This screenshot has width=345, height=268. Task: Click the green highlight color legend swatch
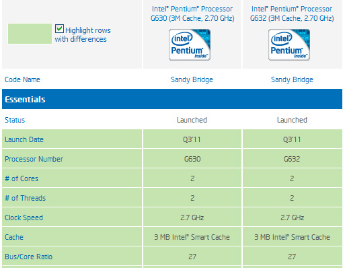click(30, 34)
